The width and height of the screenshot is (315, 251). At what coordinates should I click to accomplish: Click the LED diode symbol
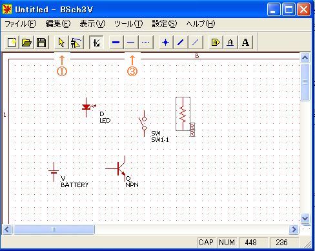87,107
